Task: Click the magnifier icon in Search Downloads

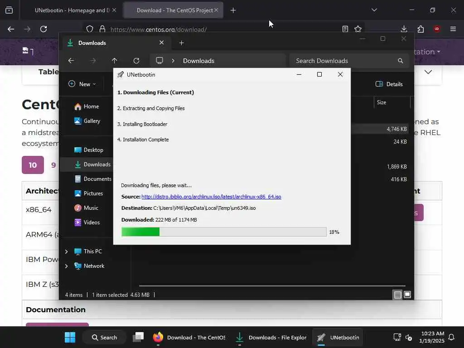Action: [x=401, y=61]
